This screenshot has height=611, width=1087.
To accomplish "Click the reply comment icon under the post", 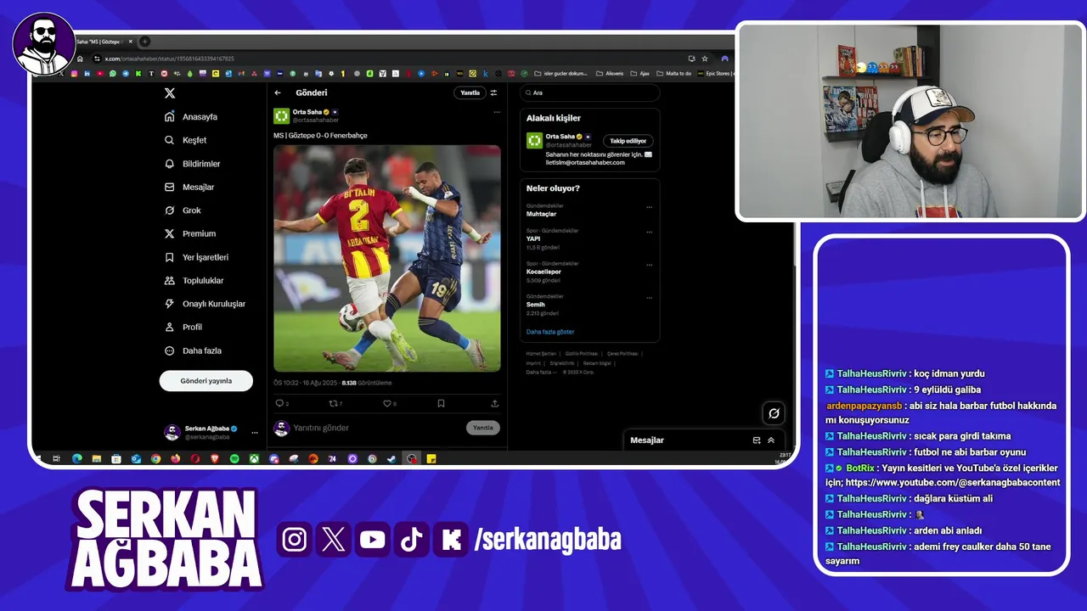I will (x=279, y=404).
